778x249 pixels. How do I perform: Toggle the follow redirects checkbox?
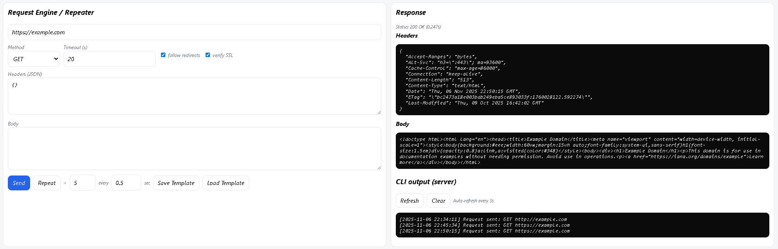pyautogui.click(x=163, y=55)
